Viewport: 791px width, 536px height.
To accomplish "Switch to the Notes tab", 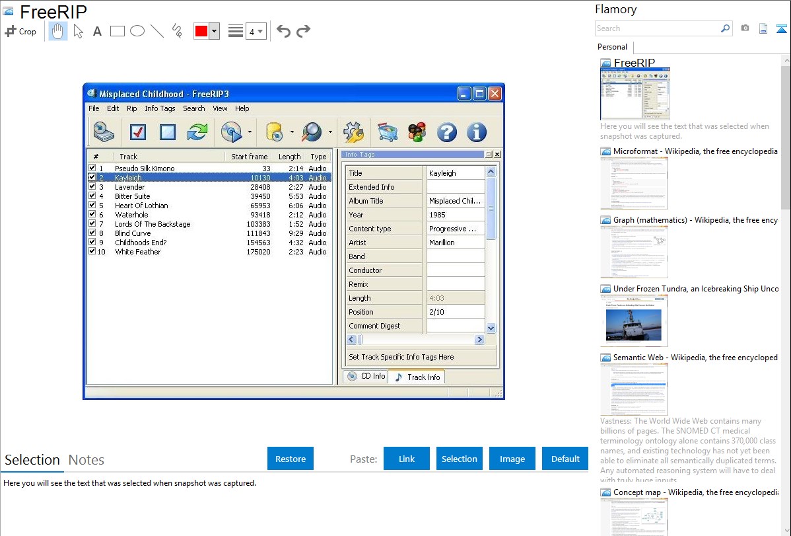I will (86, 460).
